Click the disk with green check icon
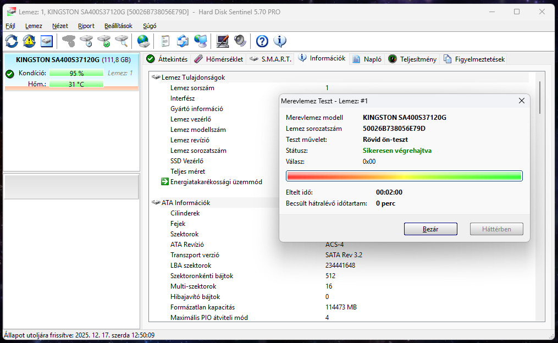The image size is (558, 343). [104, 41]
